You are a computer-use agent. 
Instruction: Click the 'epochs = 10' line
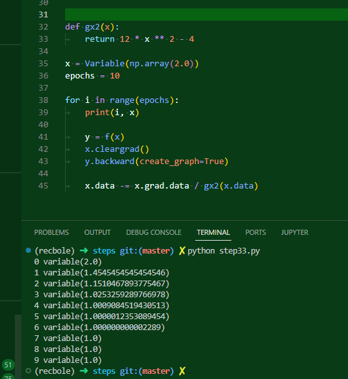(x=92, y=76)
